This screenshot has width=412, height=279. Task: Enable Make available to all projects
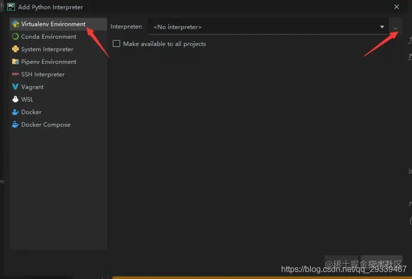116,44
